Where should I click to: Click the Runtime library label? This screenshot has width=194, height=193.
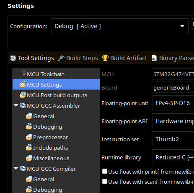point(121,158)
